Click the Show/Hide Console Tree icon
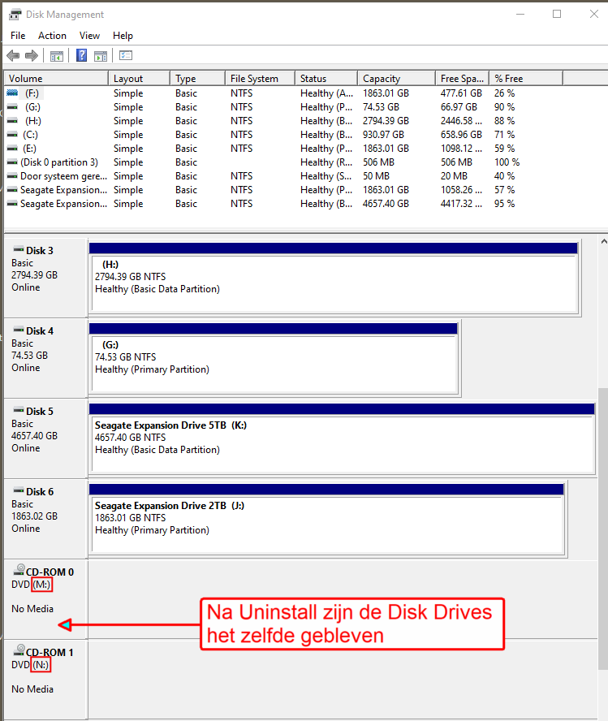The image size is (608, 721). tap(57, 56)
